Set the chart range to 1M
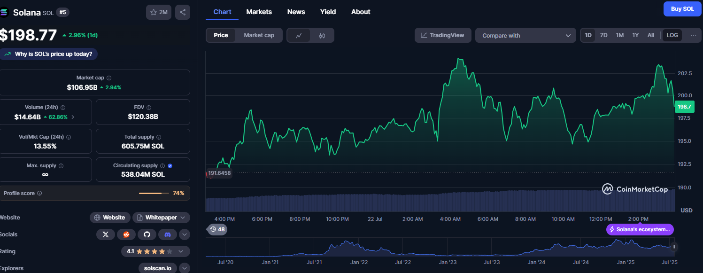The image size is (703, 273). 620,35
